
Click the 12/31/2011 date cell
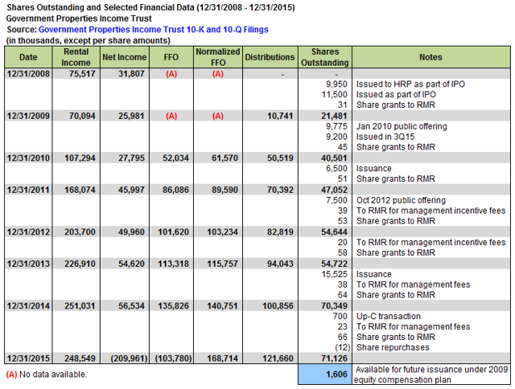coord(28,190)
